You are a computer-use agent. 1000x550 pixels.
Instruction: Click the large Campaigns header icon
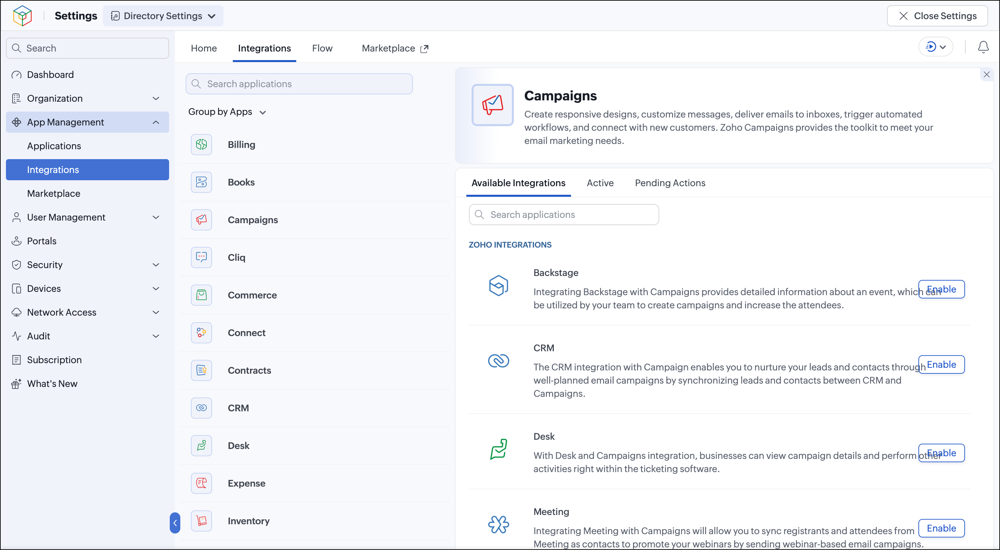tap(492, 105)
